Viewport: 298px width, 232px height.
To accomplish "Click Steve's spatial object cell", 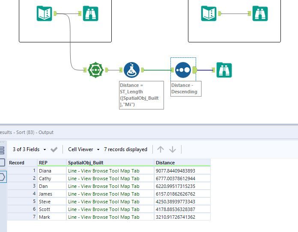I will [x=110, y=202].
